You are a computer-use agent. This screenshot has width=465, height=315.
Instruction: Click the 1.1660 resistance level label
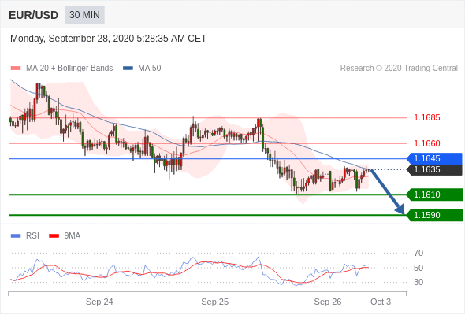426,143
